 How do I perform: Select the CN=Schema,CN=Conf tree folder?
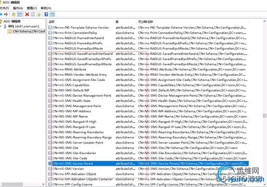coord(29,31)
